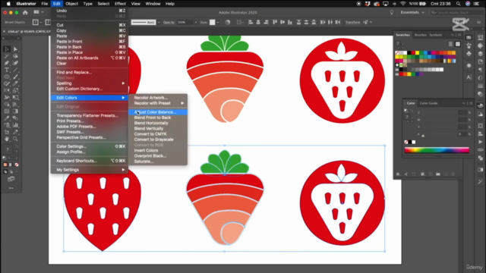
Task: Open the Style swatch dropdown
Action: [218, 22]
